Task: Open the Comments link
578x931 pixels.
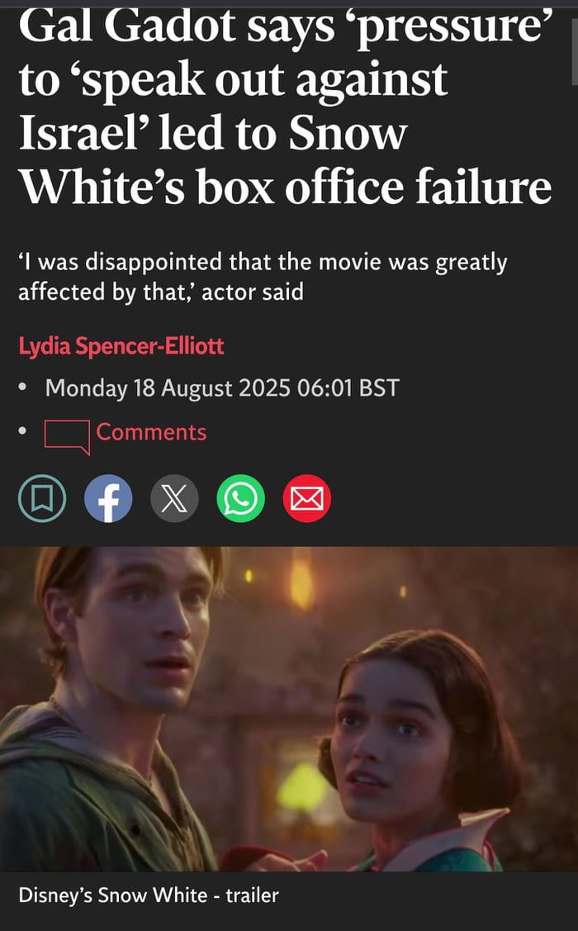Action: click(x=151, y=432)
